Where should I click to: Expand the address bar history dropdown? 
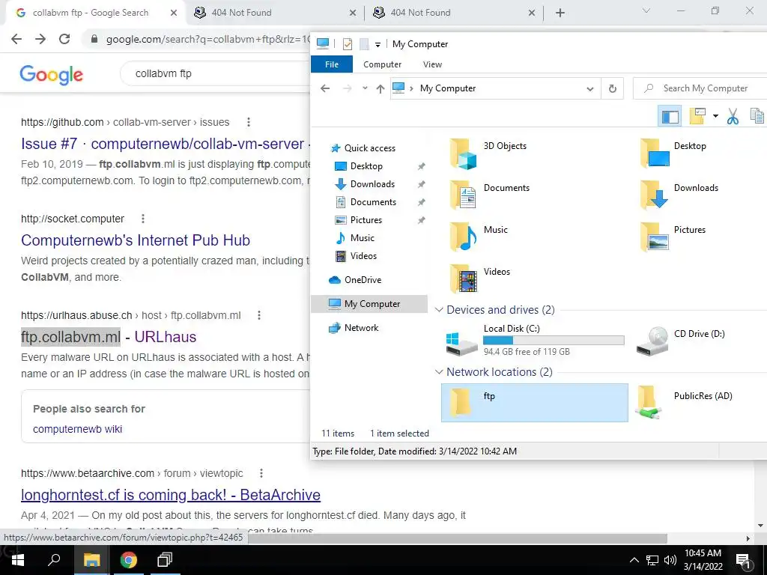[x=590, y=89]
